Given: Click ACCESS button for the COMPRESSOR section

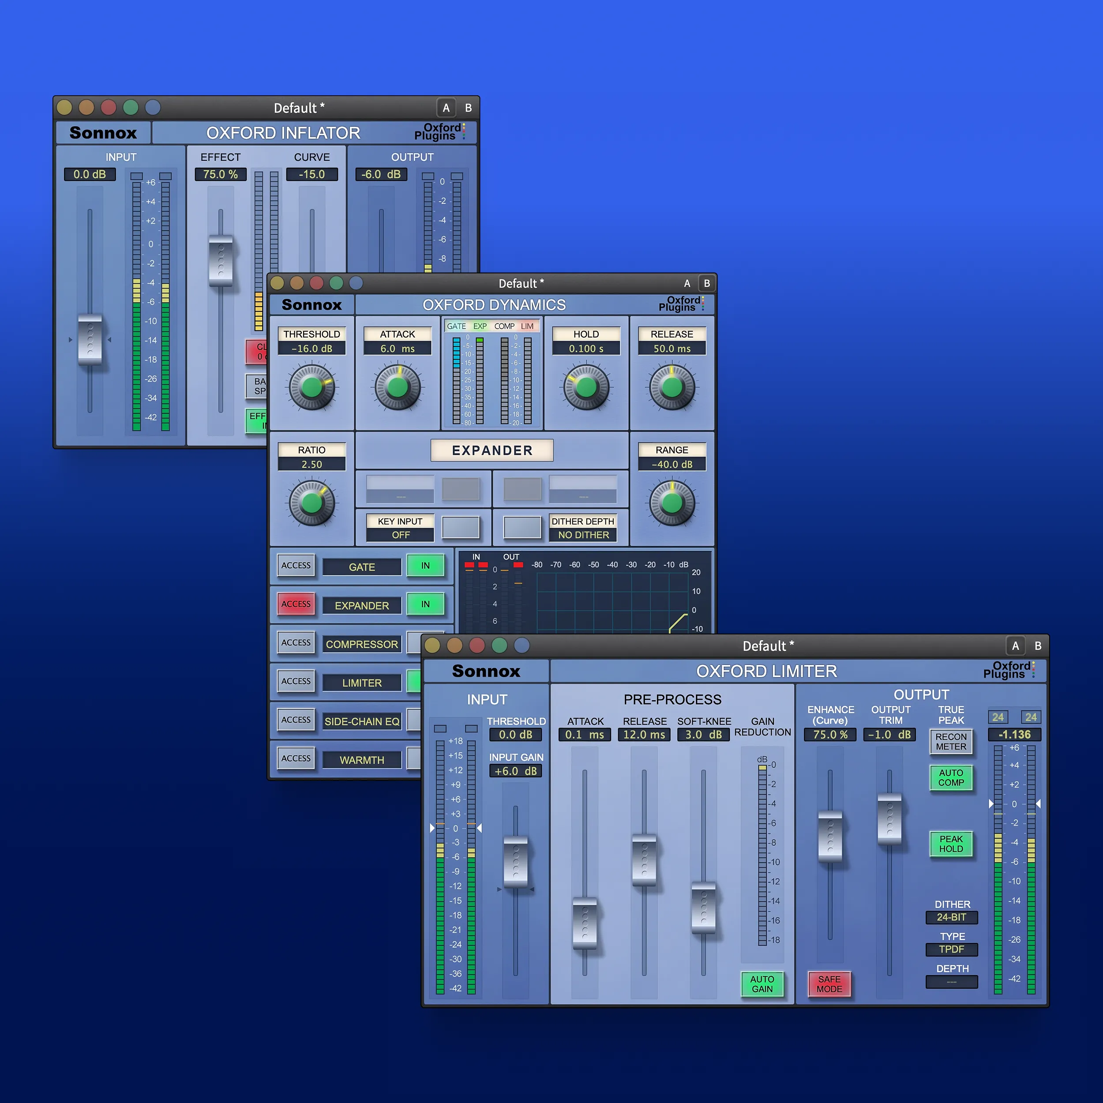Looking at the screenshot, I should tap(296, 642).
